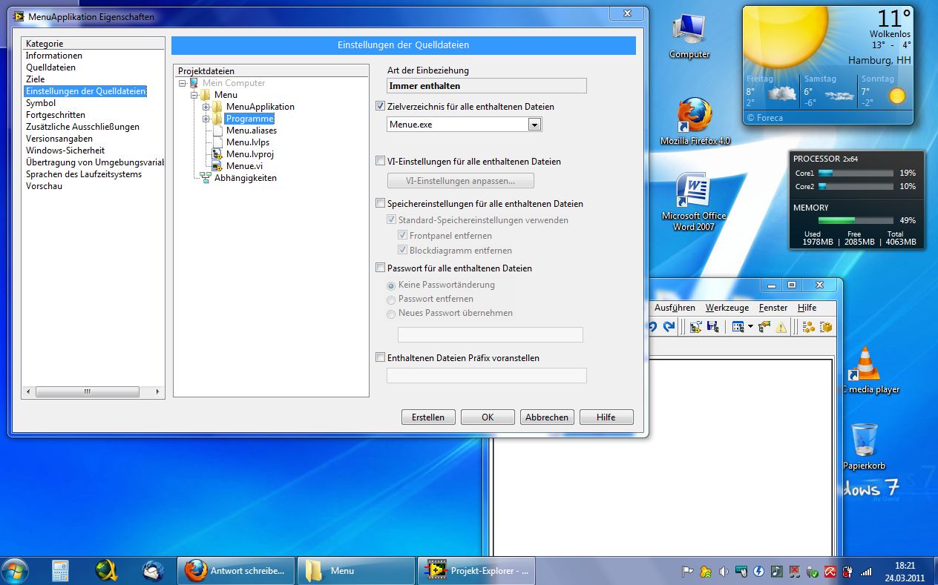Click the VI-Einstellungen anpassen button

click(461, 181)
